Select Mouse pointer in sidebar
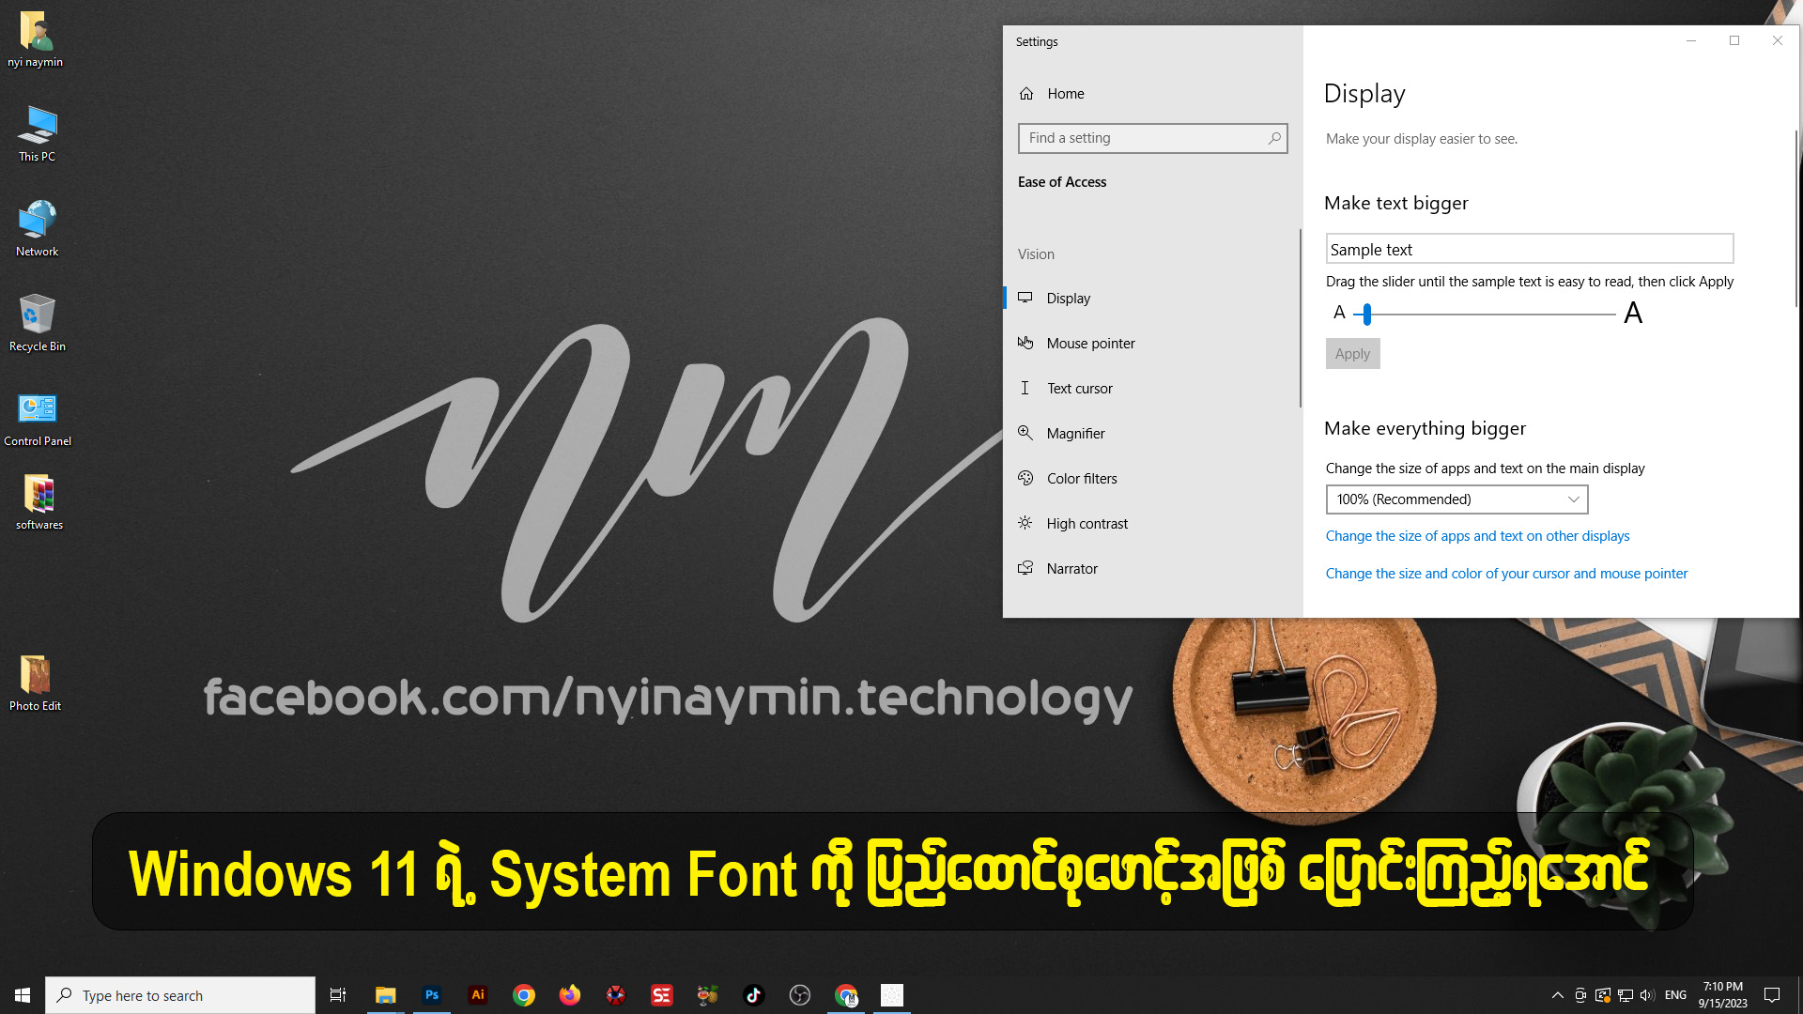Viewport: 1803px width, 1014px height. coord(1152,344)
